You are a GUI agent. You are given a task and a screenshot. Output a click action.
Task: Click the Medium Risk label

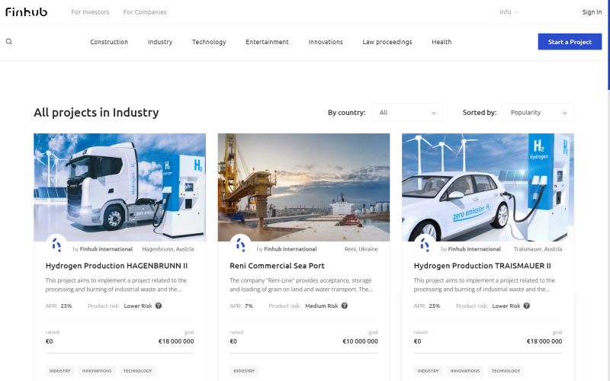point(322,306)
